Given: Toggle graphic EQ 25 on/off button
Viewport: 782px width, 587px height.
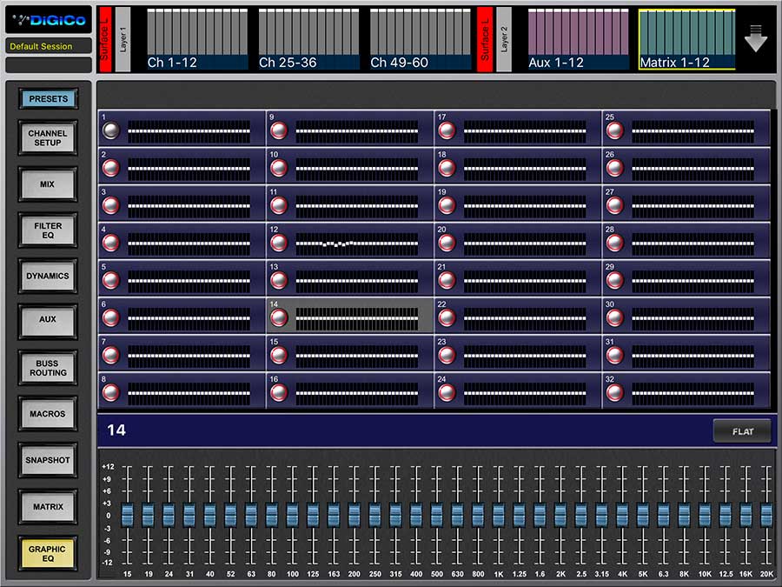Looking at the screenshot, I should point(615,130).
